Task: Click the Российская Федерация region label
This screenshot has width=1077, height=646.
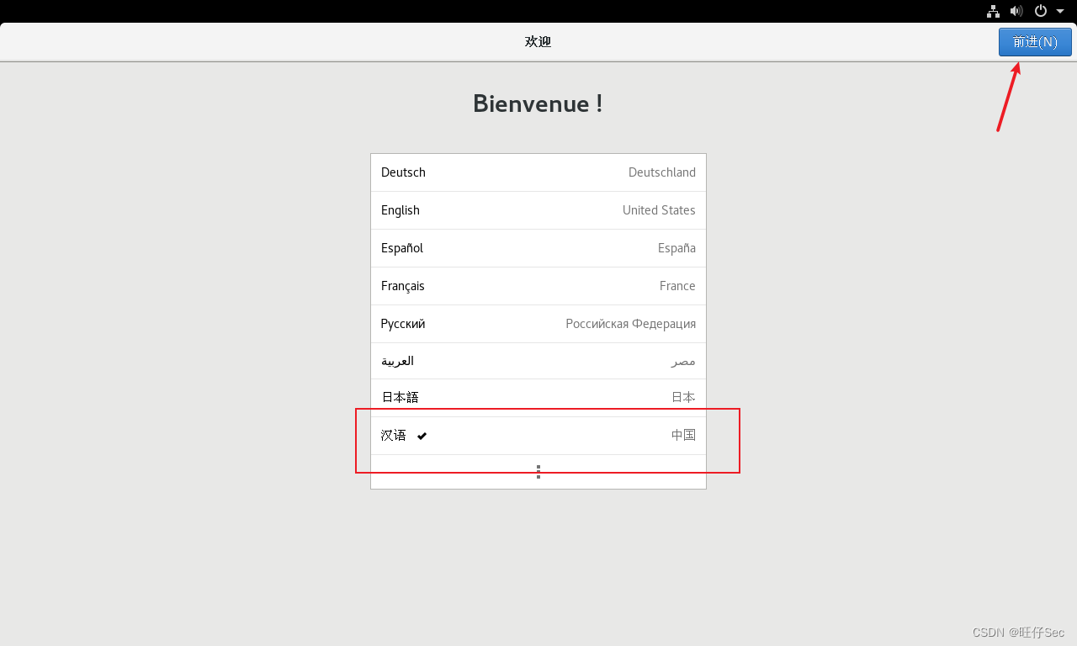Action: pos(631,324)
